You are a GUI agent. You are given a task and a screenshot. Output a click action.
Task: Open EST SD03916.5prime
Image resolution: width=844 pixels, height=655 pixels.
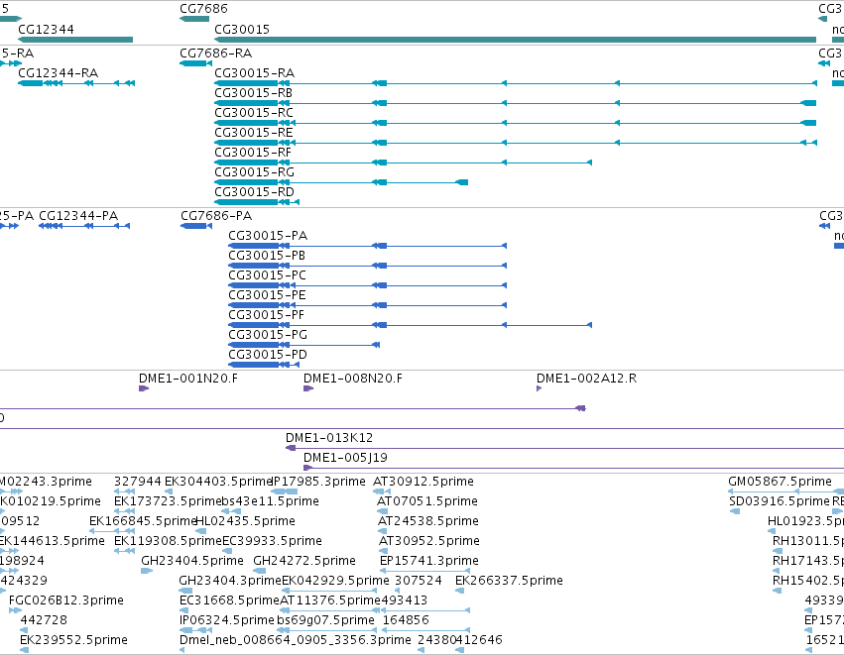[780, 501]
